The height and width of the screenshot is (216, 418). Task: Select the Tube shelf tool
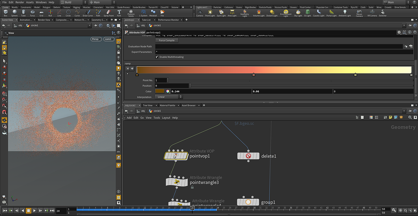click(23, 13)
